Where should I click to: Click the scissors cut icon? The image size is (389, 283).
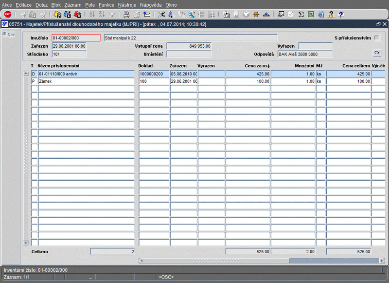(x=161, y=15)
